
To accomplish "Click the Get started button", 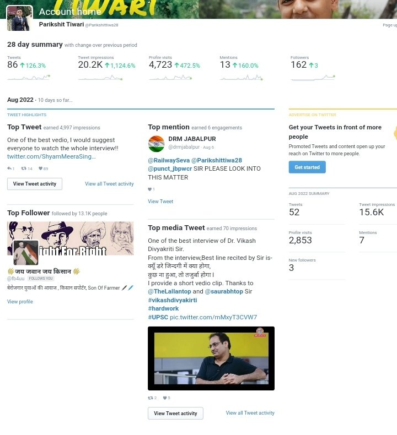I will click(x=307, y=167).
